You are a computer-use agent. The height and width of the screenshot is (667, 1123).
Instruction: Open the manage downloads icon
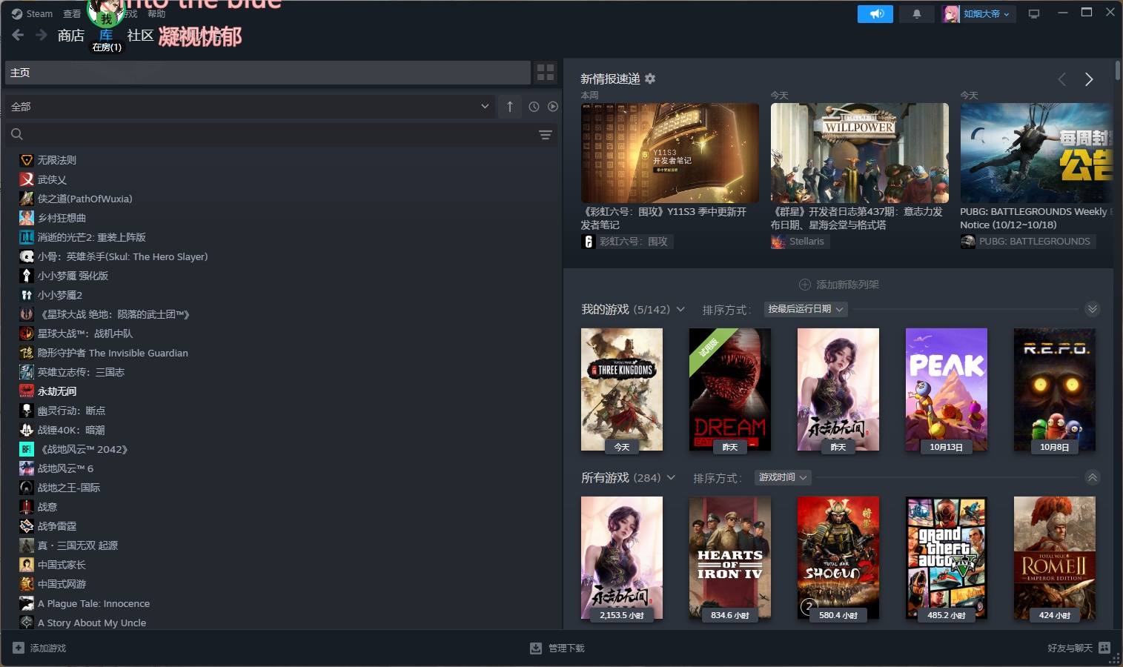click(536, 648)
